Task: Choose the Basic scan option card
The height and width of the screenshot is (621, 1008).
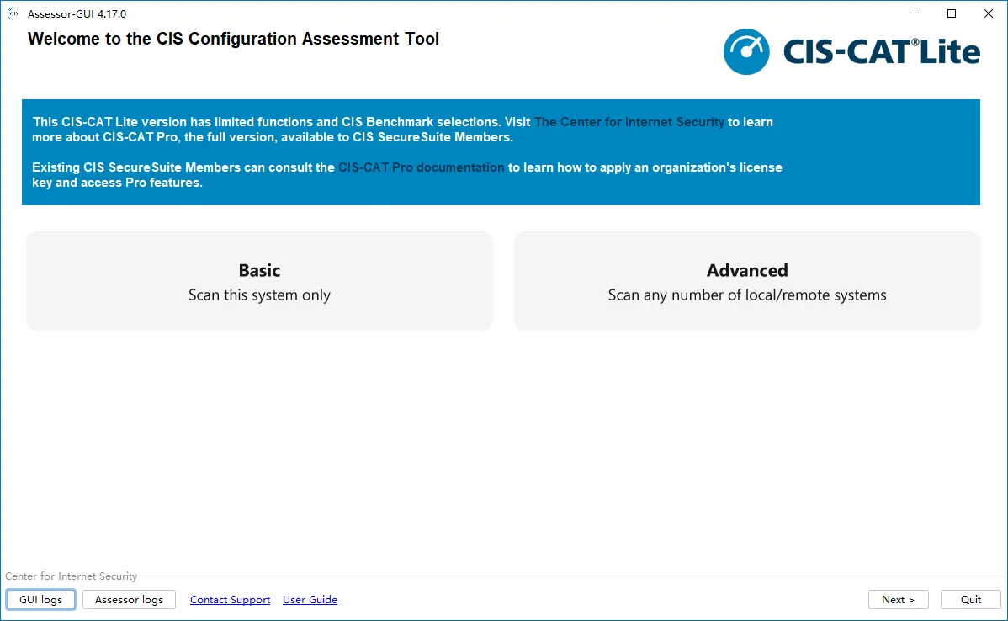Action: pyautogui.click(x=259, y=281)
